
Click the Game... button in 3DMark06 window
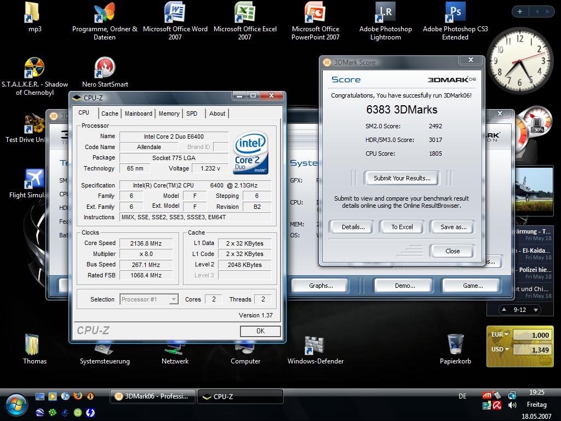pyautogui.click(x=472, y=286)
